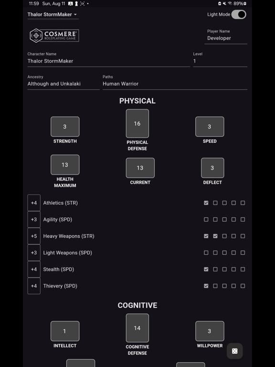Toggle the Light Mode switch

coord(239,14)
